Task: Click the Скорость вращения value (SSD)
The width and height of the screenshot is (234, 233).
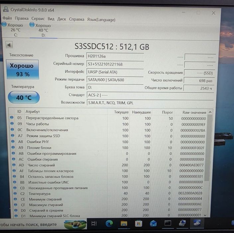Action: [200, 73]
